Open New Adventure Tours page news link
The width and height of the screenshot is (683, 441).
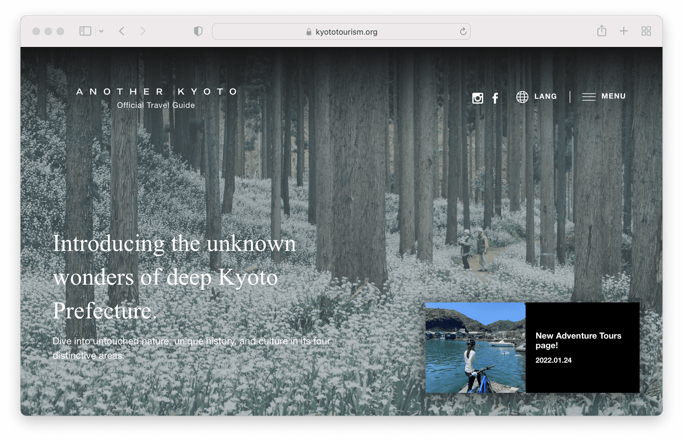[x=578, y=340]
